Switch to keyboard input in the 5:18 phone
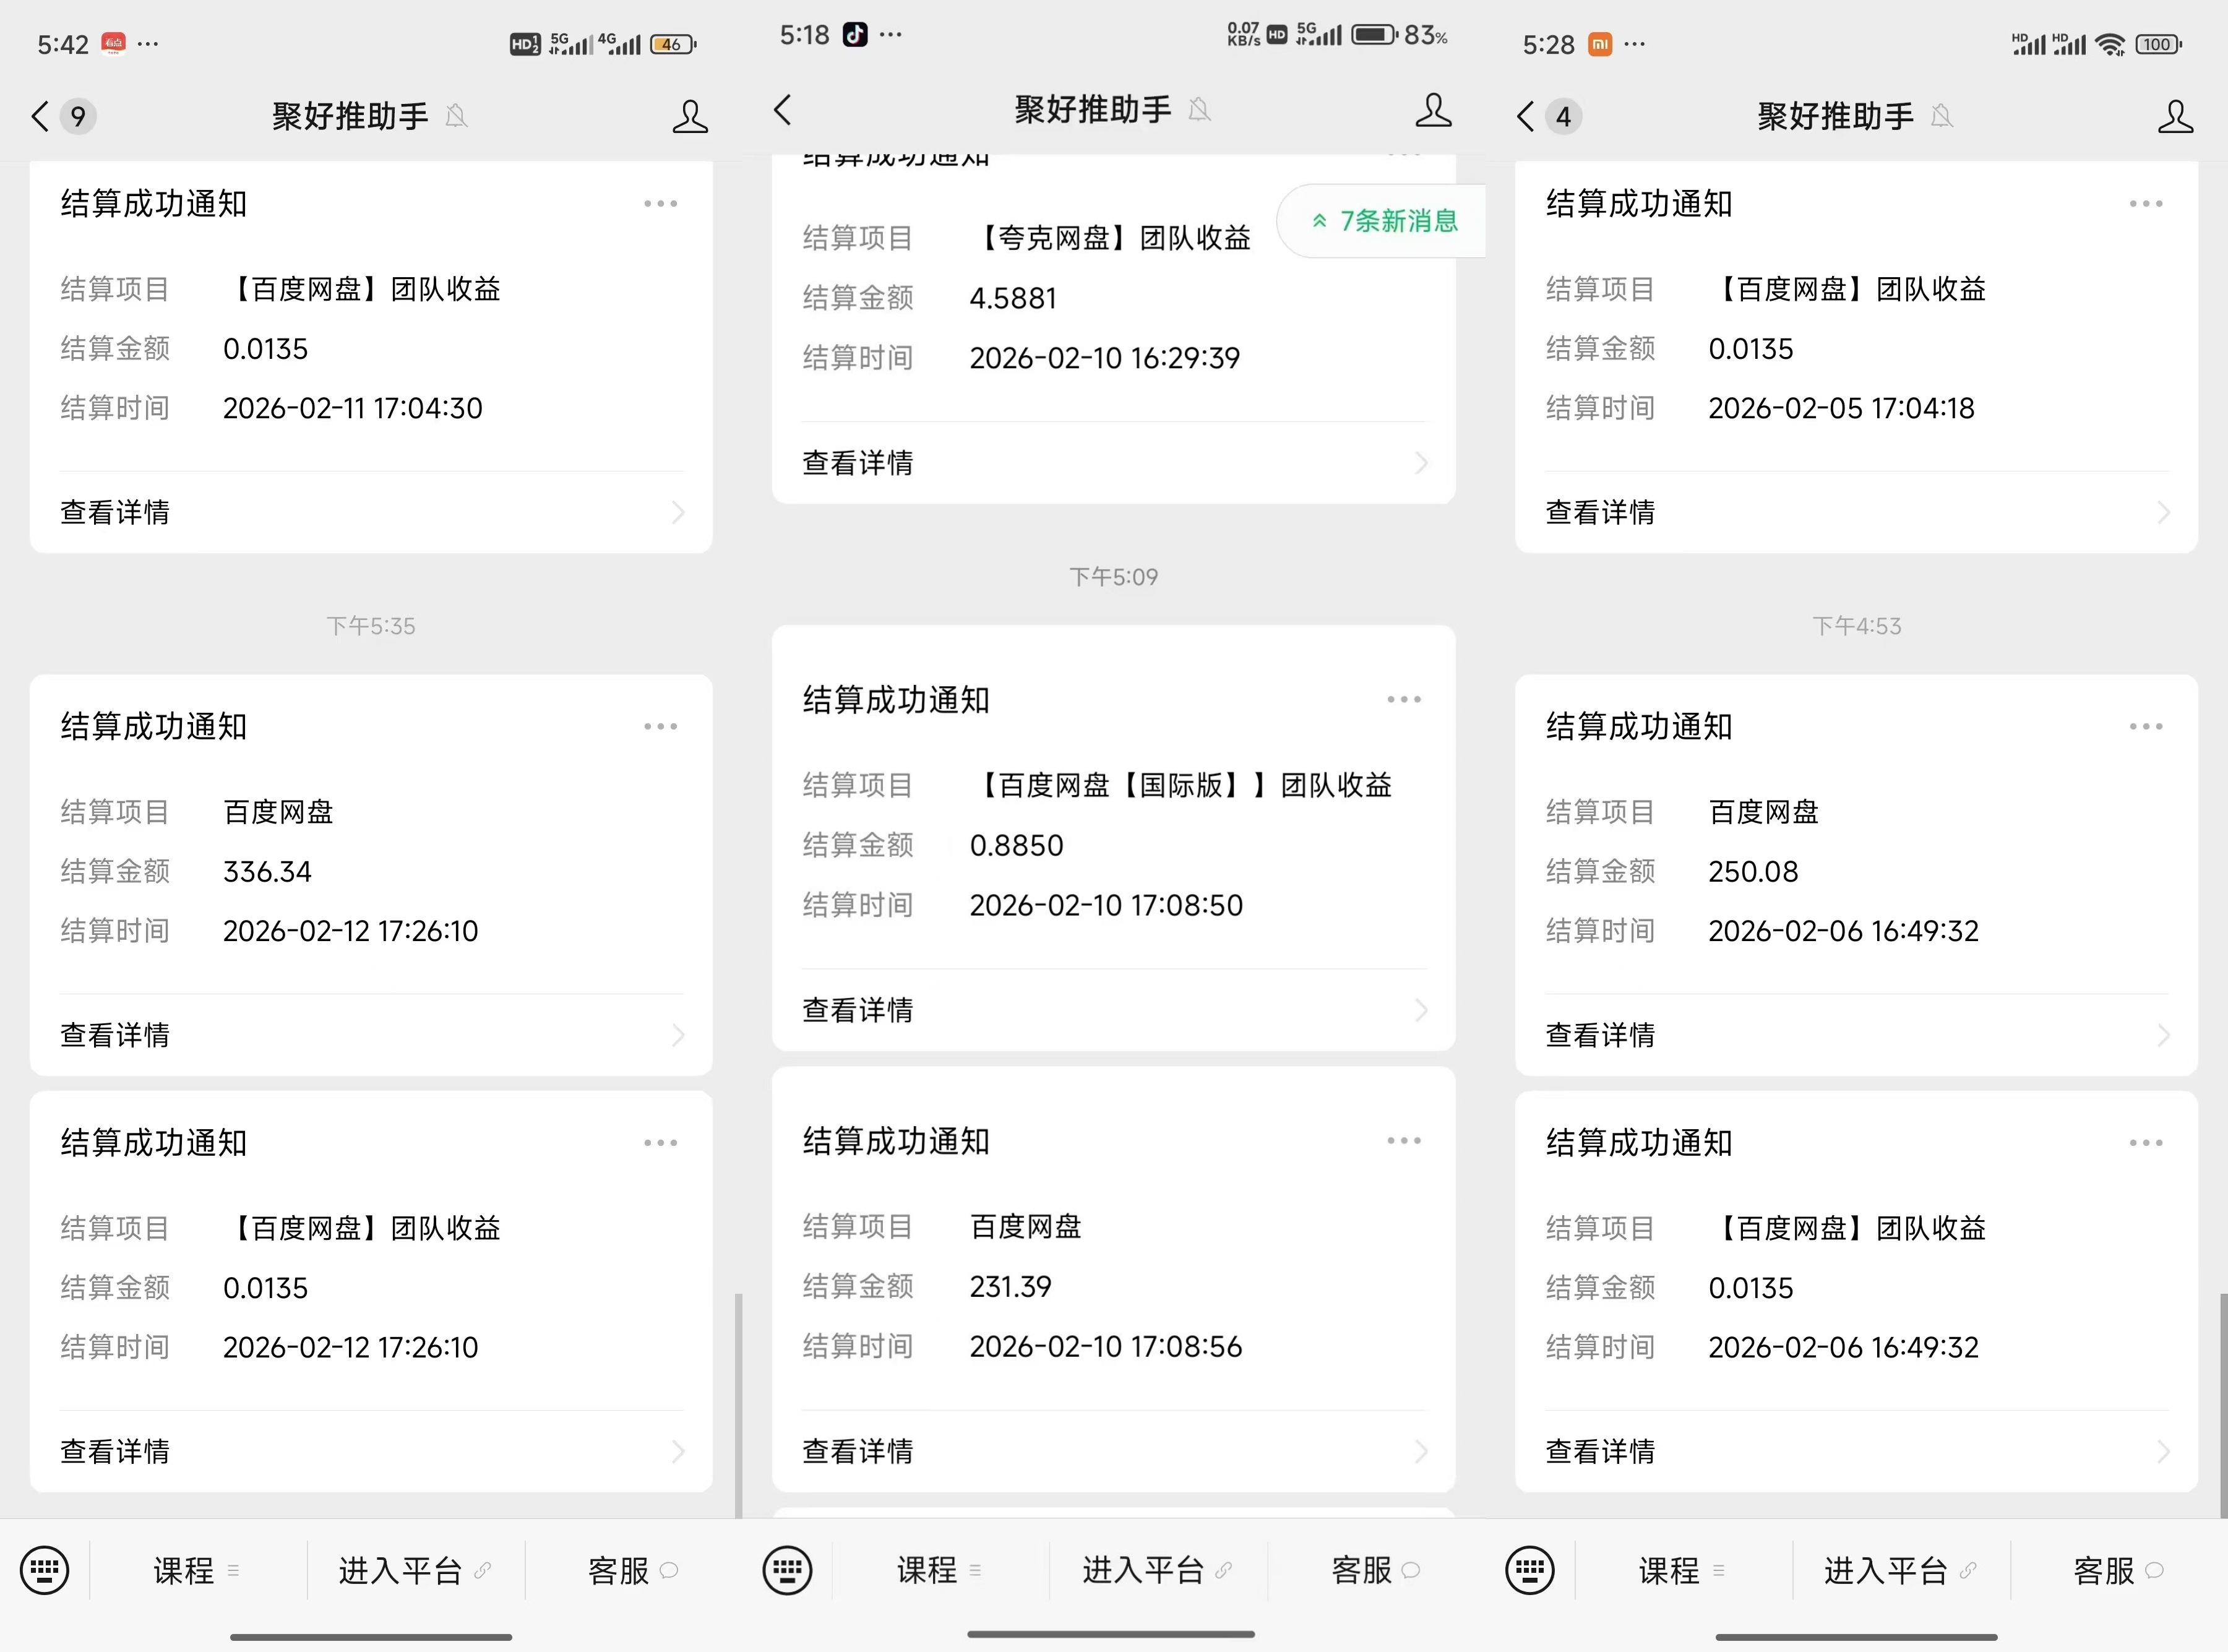Screen dimensions: 2228x1652 point(788,1570)
